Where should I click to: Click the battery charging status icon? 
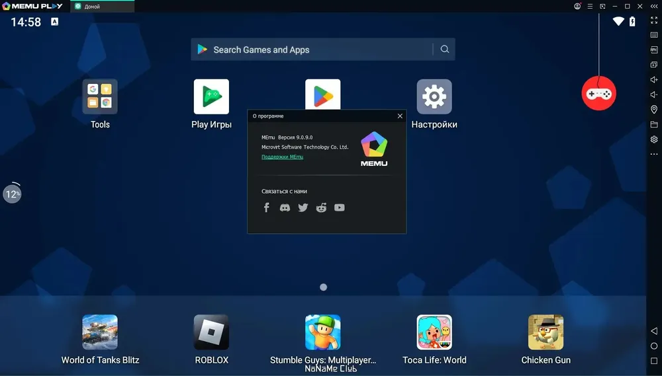click(632, 21)
